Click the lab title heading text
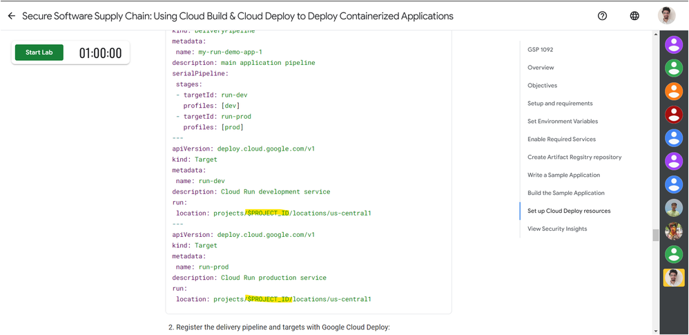 click(237, 17)
